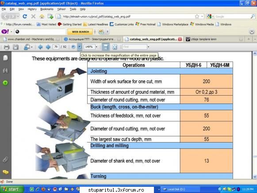Enable scrolling page view mode icon
This screenshot has width=257, height=193.
click(x=106, y=47)
